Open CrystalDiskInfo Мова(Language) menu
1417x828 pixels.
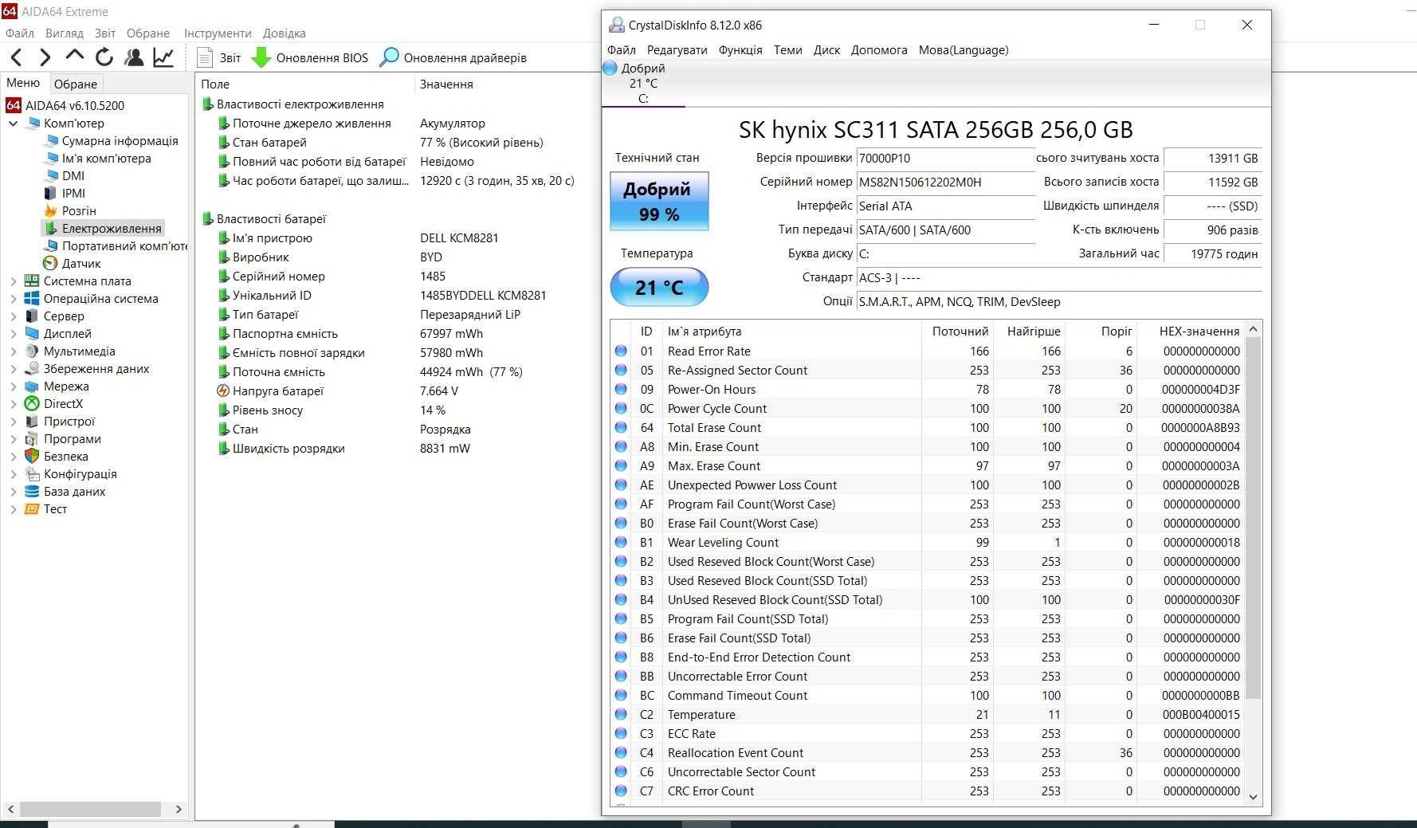(964, 49)
